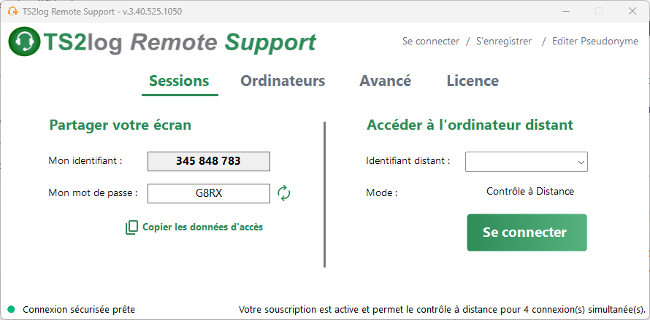Click the Copier les données d'accès link
650x320 pixels.
click(203, 227)
